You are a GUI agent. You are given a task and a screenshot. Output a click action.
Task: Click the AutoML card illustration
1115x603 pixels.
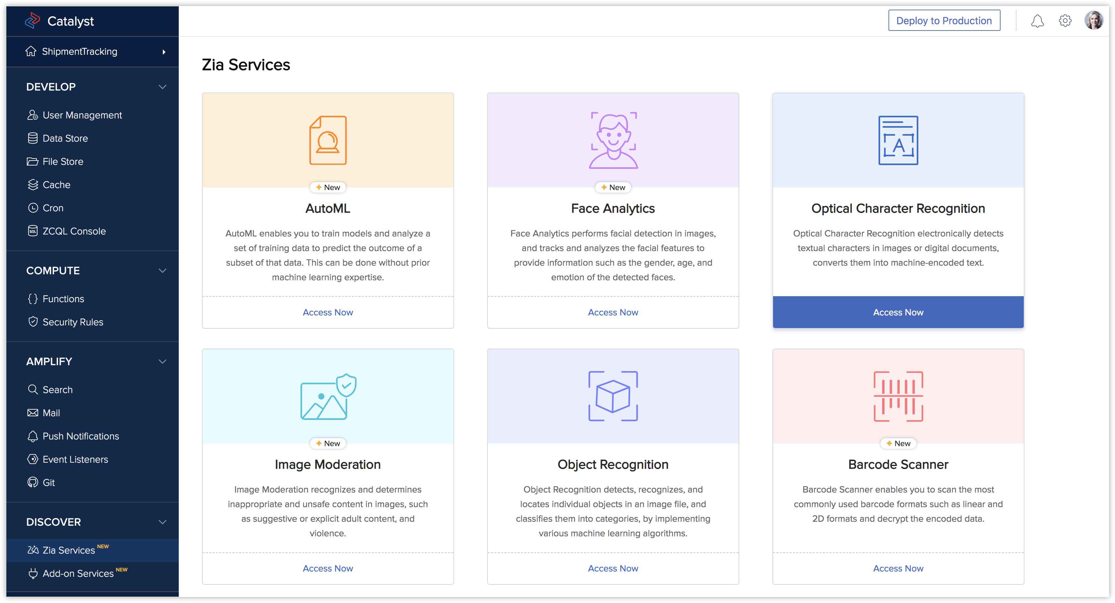pyautogui.click(x=328, y=140)
